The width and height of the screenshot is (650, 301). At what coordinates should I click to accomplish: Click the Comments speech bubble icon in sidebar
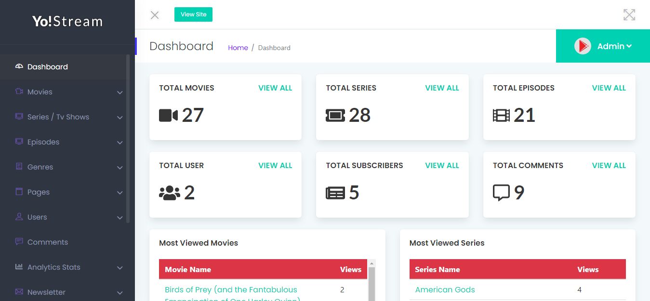point(19,242)
